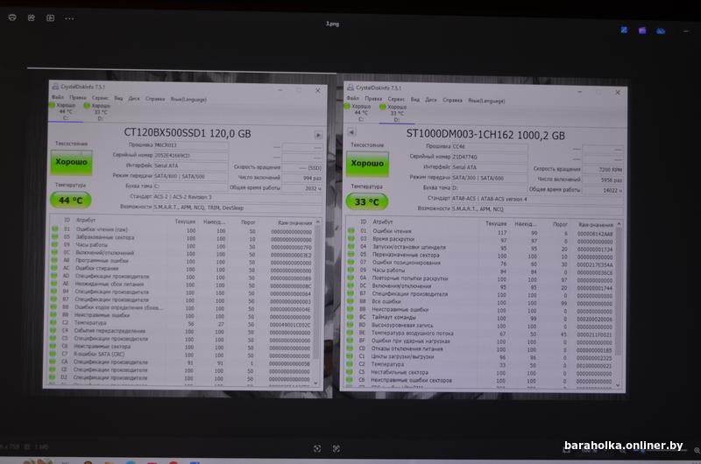The height and width of the screenshot is (464, 701).
Task: Click the previous disk arrow in the ST1000DM003 window
Action: click(351, 132)
